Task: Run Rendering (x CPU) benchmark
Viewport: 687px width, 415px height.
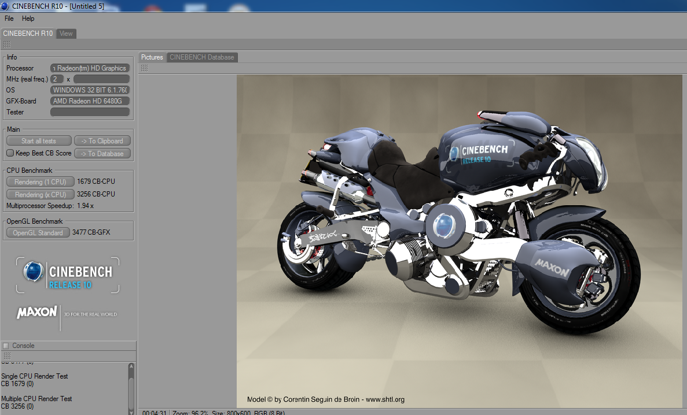Action: (x=41, y=194)
